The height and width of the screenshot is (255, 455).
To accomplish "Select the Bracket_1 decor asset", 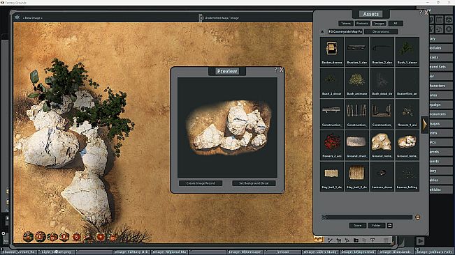I will [356, 51].
